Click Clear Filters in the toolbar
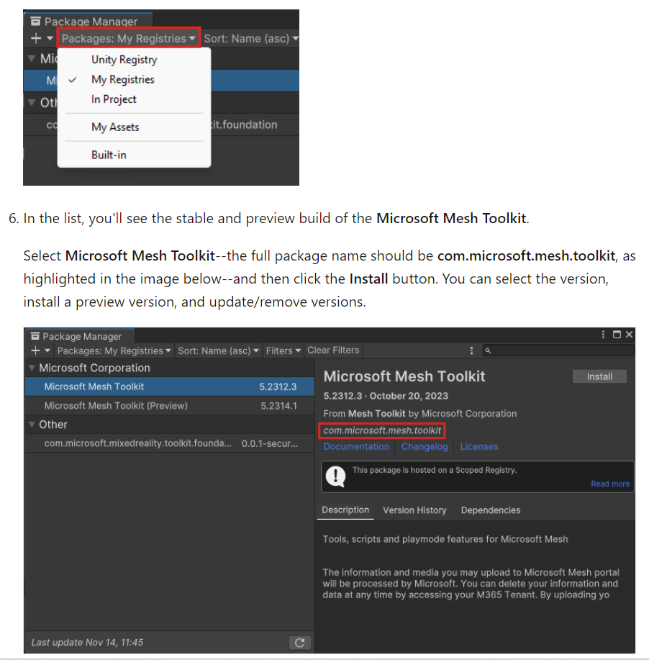This screenshot has width=649, height=660. point(333,351)
